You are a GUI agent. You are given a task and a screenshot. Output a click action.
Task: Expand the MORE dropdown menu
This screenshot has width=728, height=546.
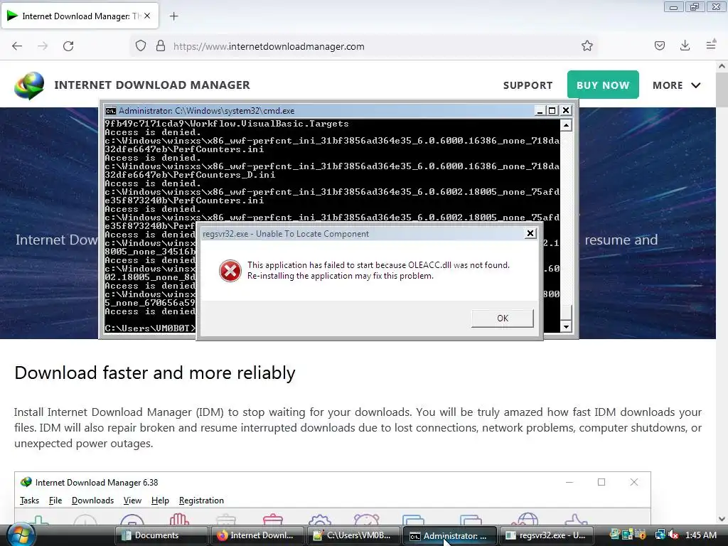click(676, 85)
